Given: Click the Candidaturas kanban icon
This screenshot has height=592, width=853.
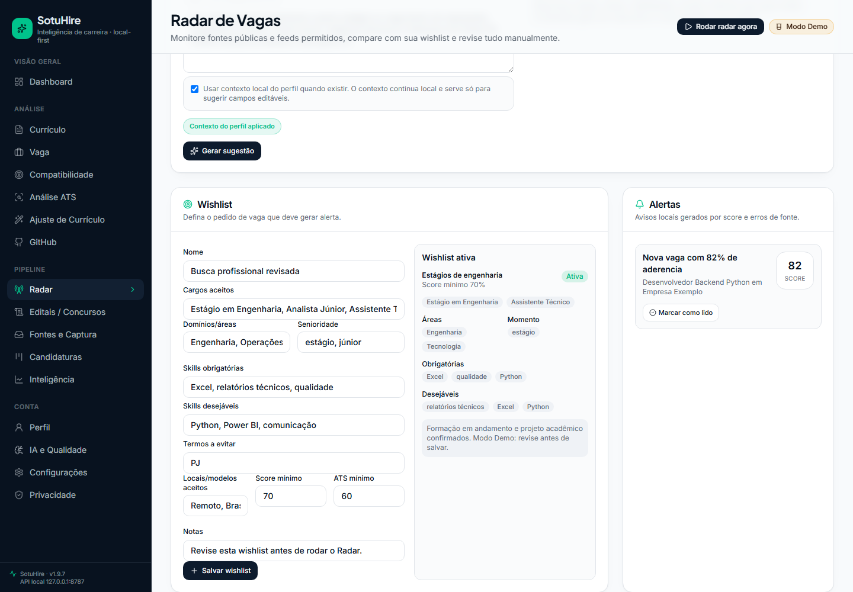Looking at the screenshot, I should (19, 357).
